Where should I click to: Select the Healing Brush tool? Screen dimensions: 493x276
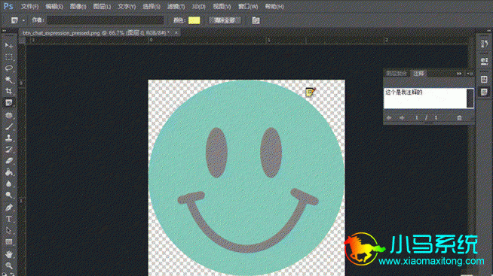9,115
